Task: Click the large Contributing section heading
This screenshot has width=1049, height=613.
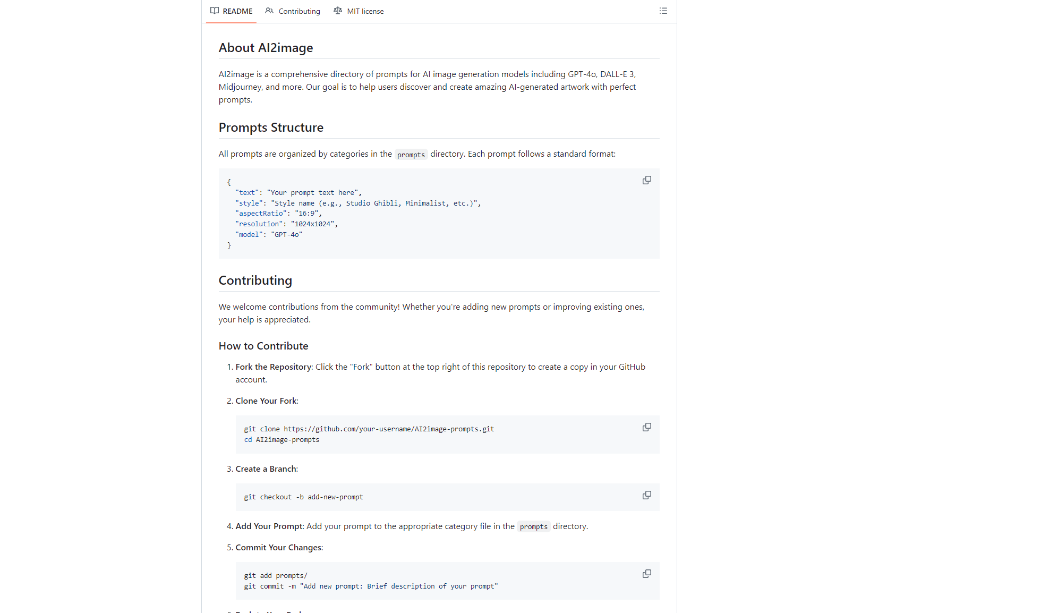Action: tap(255, 280)
